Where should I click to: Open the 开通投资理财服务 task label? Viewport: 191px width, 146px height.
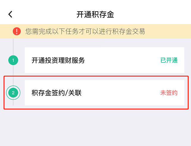tap(58, 61)
